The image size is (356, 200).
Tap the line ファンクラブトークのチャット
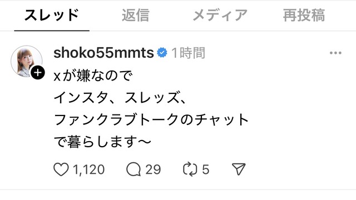click(151, 120)
